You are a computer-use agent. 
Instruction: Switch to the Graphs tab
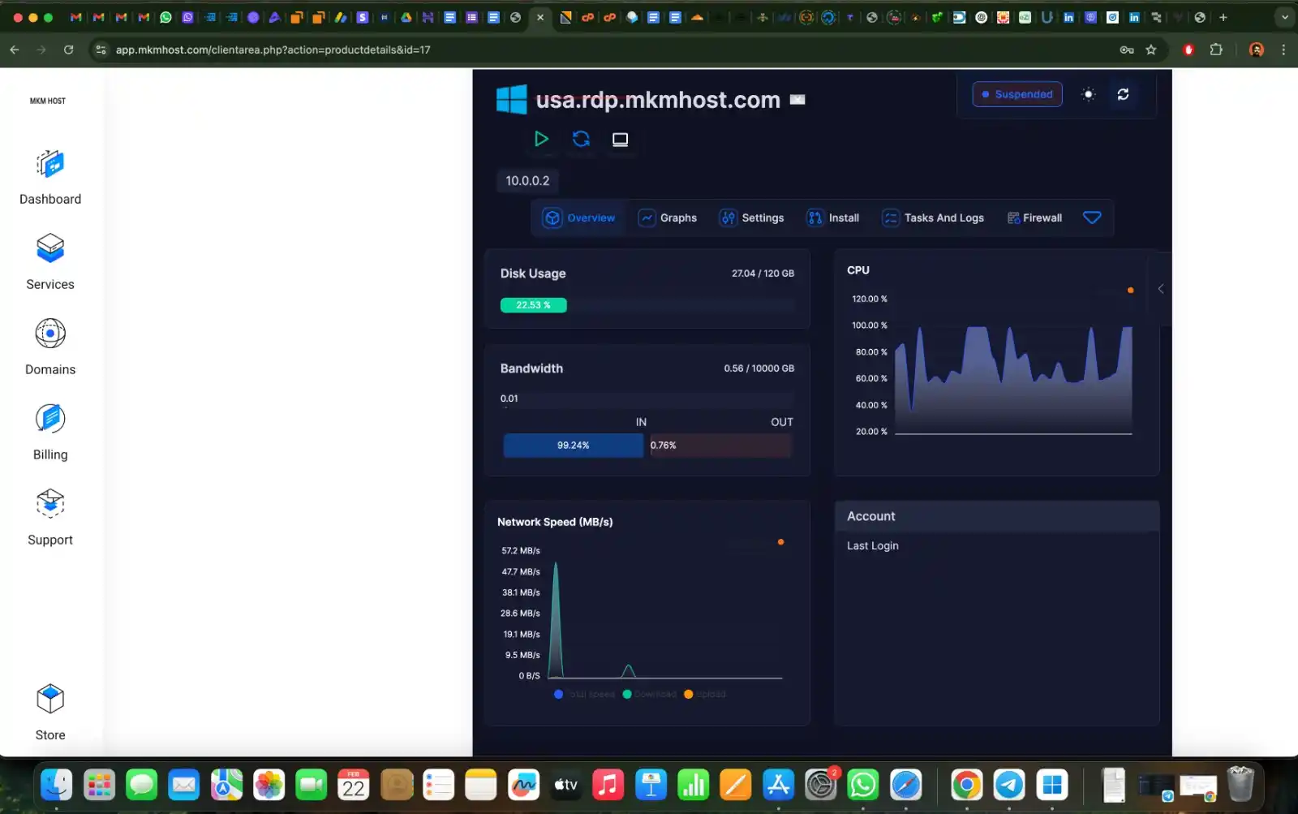668,217
